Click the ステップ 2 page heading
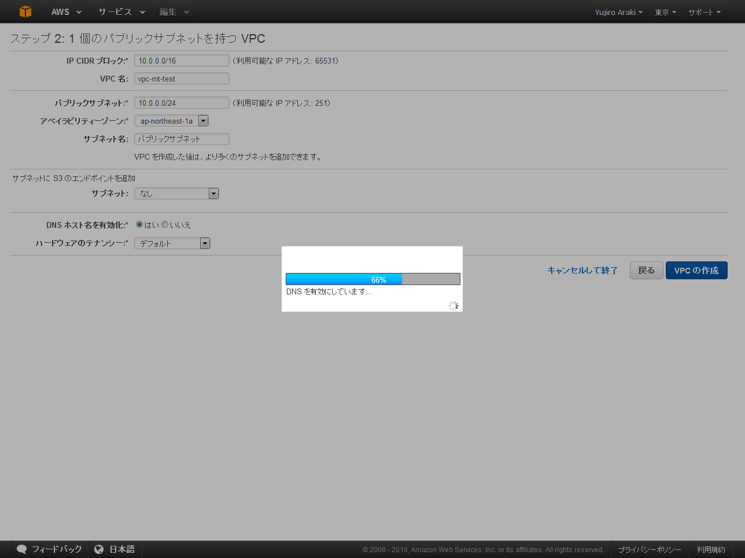Image resolution: width=745 pixels, height=558 pixels. pos(138,39)
